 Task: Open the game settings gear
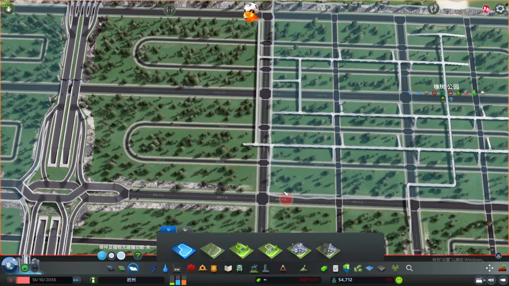(x=500, y=9)
